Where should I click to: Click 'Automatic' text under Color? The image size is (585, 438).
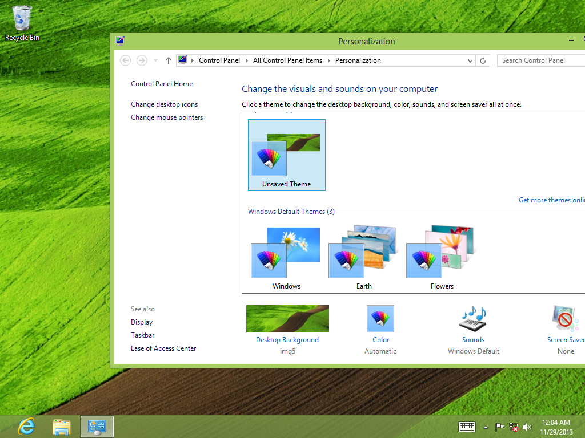380,351
